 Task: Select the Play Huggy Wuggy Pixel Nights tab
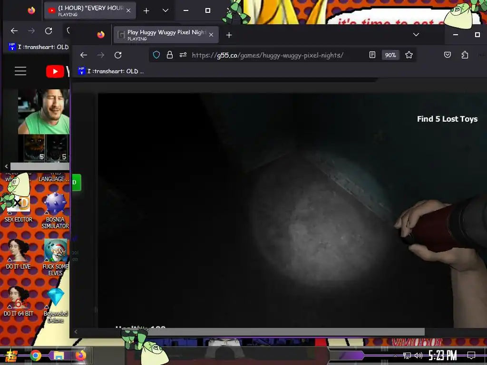click(166, 35)
